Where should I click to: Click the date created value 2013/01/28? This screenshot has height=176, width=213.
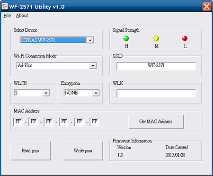pyautogui.click(x=175, y=155)
